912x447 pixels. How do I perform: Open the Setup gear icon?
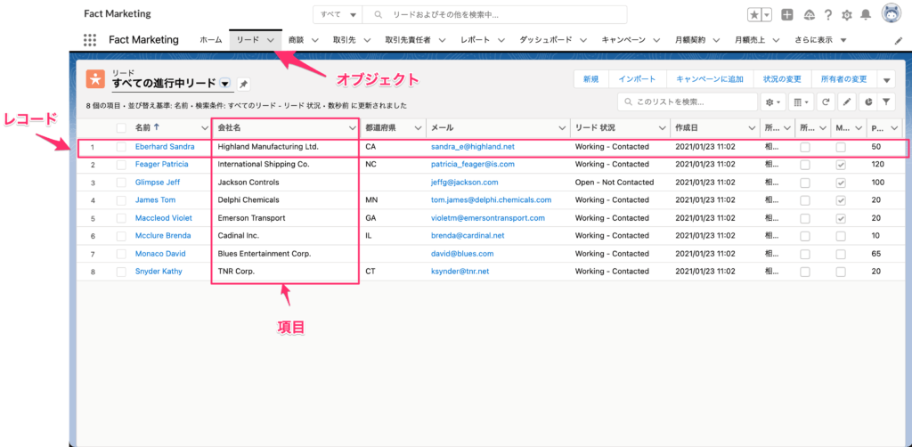pos(846,15)
